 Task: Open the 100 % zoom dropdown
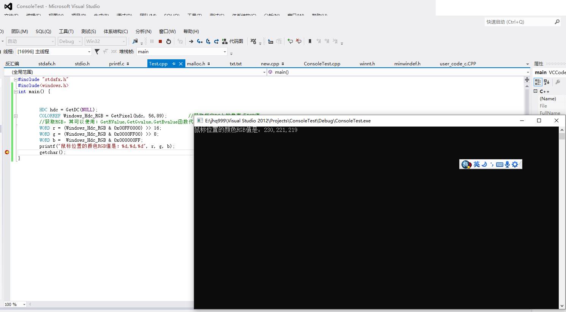(15, 304)
